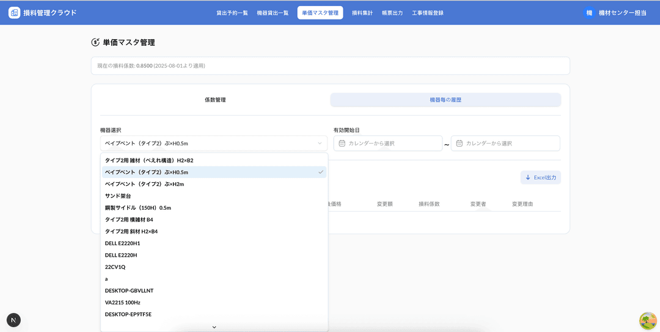Click the calendar icon in end date field

[459, 144]
